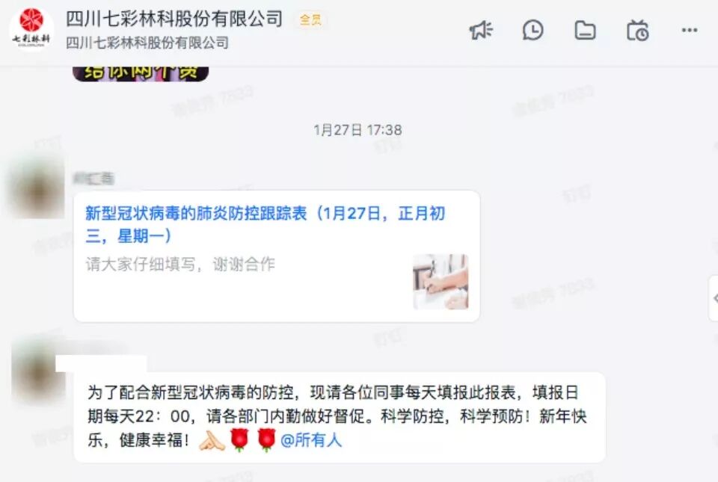
Task: Open the more options ellipsis menu
Action: coord(690,30)
